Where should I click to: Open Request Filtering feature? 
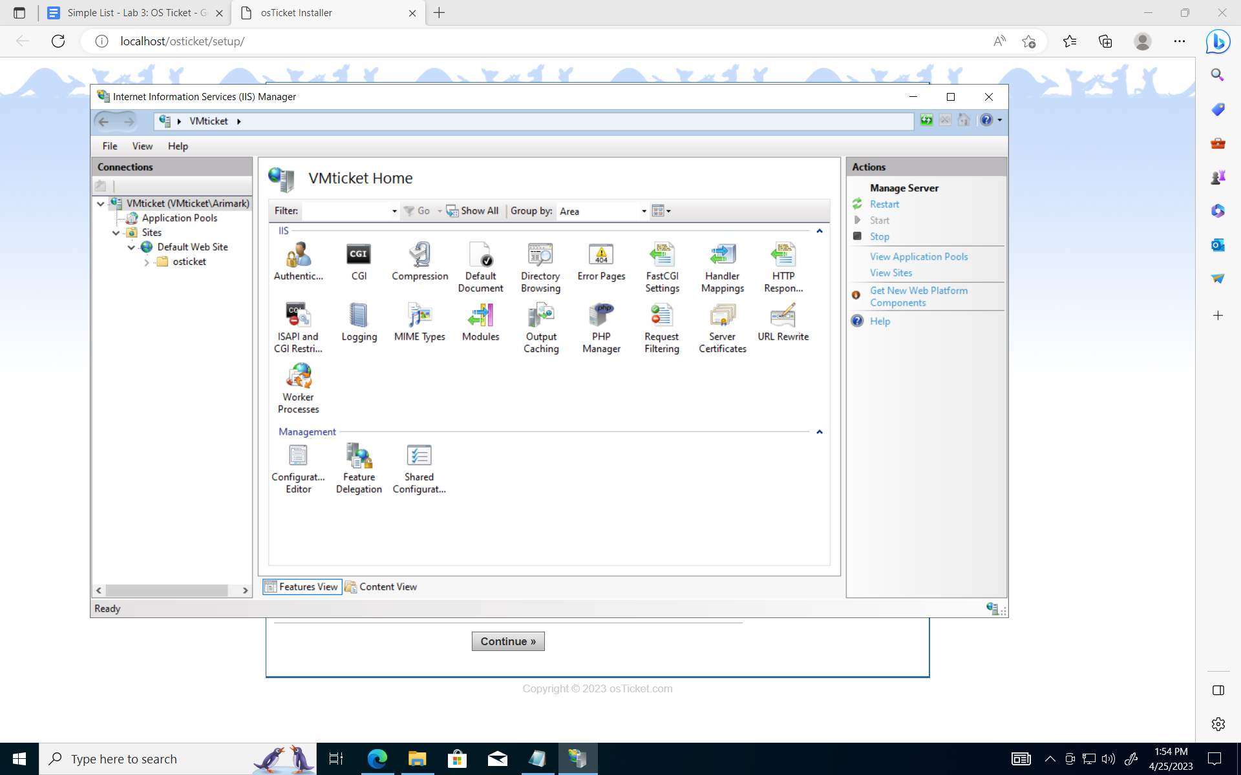tap(662, 328)
